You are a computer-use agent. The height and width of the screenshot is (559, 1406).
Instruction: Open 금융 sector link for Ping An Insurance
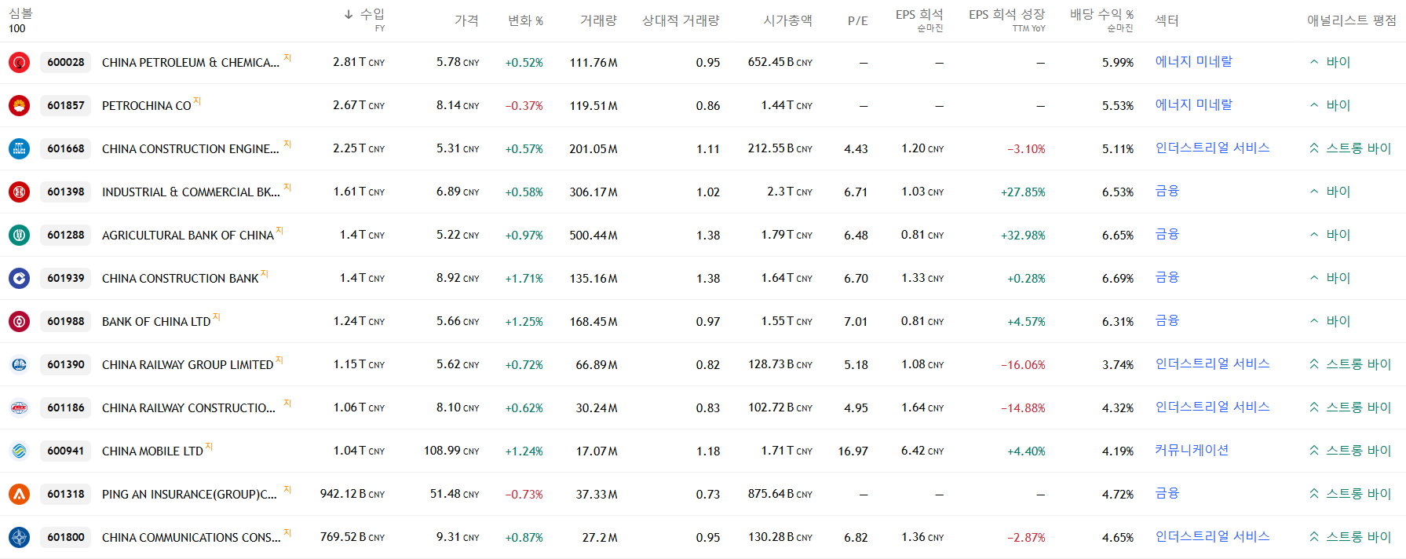pyautogui.click(x=1167, y=493)
